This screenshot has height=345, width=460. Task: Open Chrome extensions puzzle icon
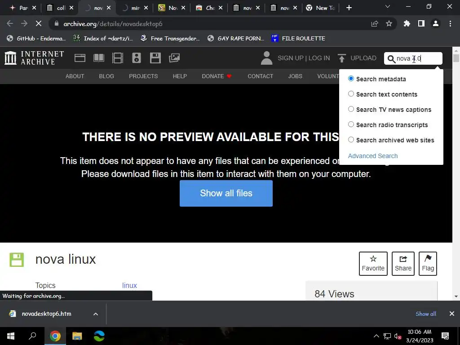tap(407, 24)
